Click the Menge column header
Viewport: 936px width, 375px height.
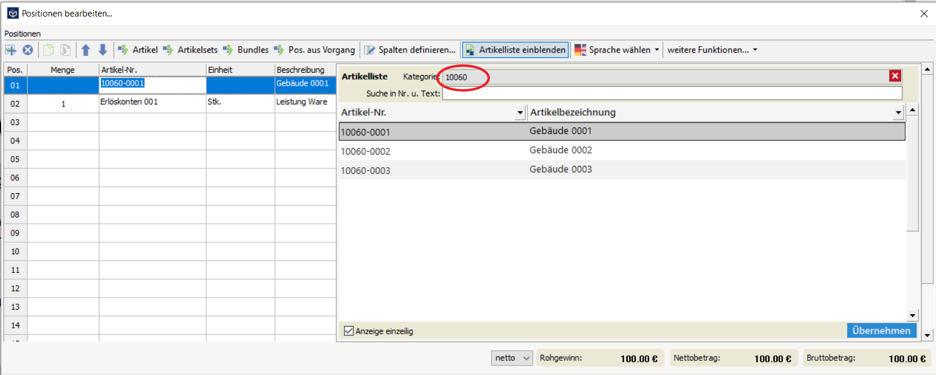(x=63, y=70)
